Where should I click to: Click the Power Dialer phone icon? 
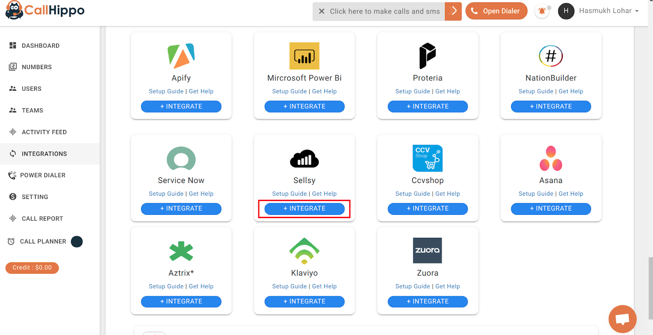click(x=12, y=175)
